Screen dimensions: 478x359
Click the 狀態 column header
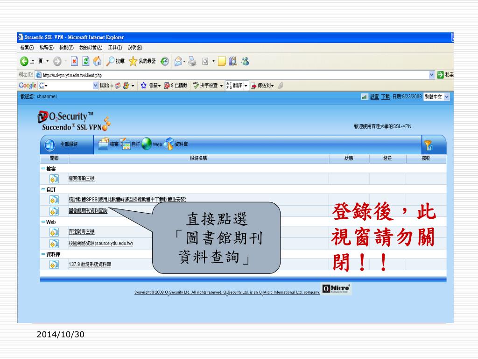pyautogui.click(x=349, y=158)
